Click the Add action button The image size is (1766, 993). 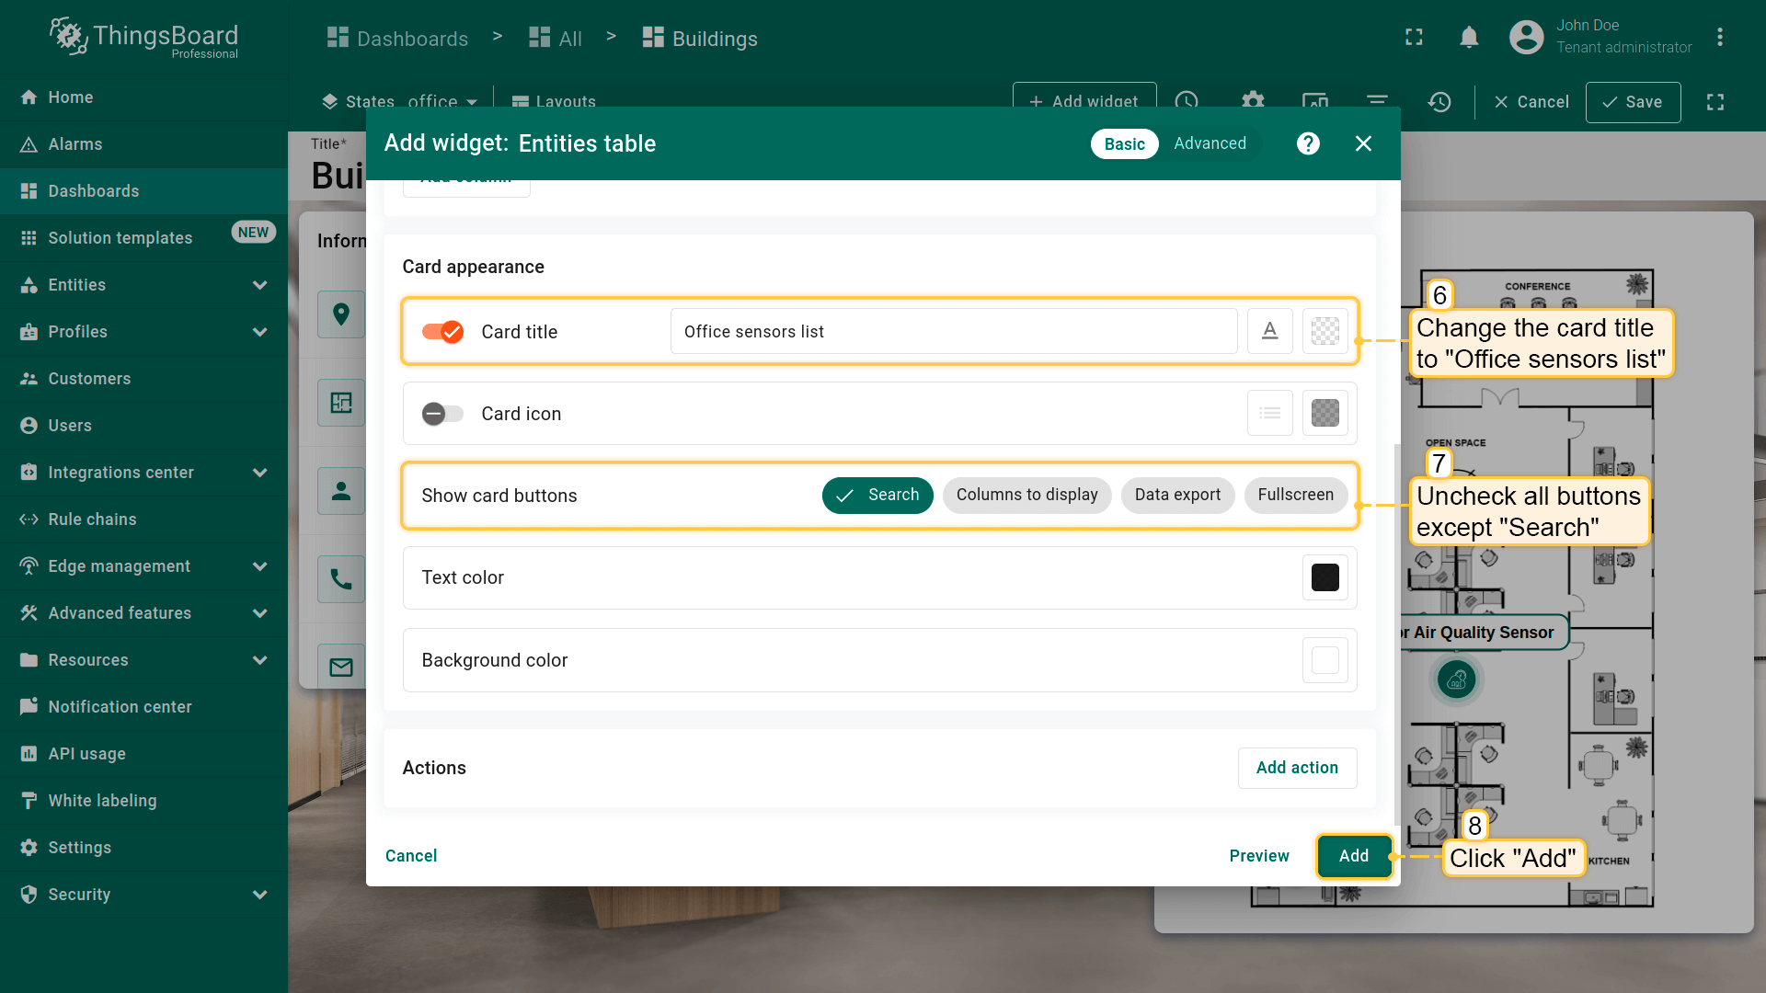click(x=1297, y=768)
